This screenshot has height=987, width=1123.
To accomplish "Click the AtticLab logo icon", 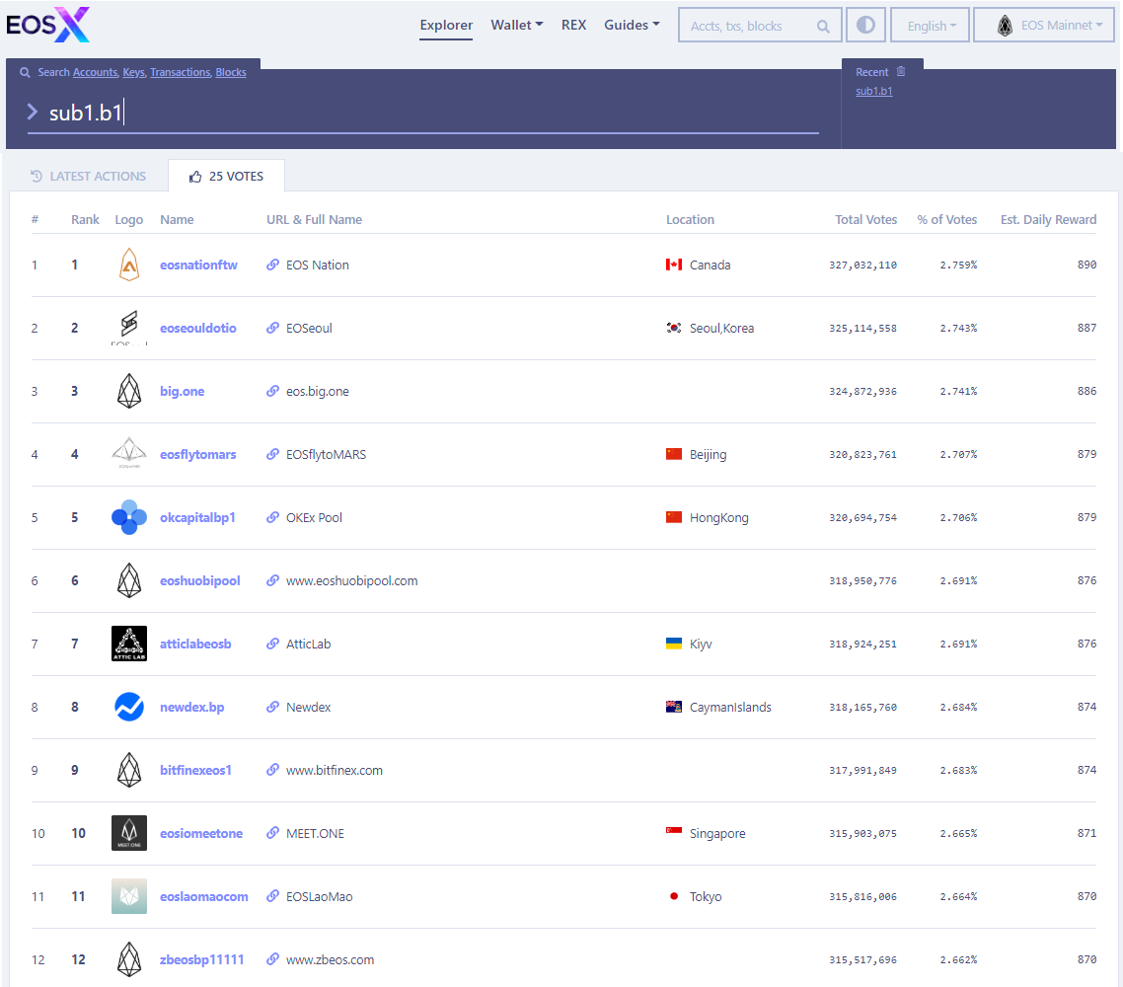I will (129, 644).
